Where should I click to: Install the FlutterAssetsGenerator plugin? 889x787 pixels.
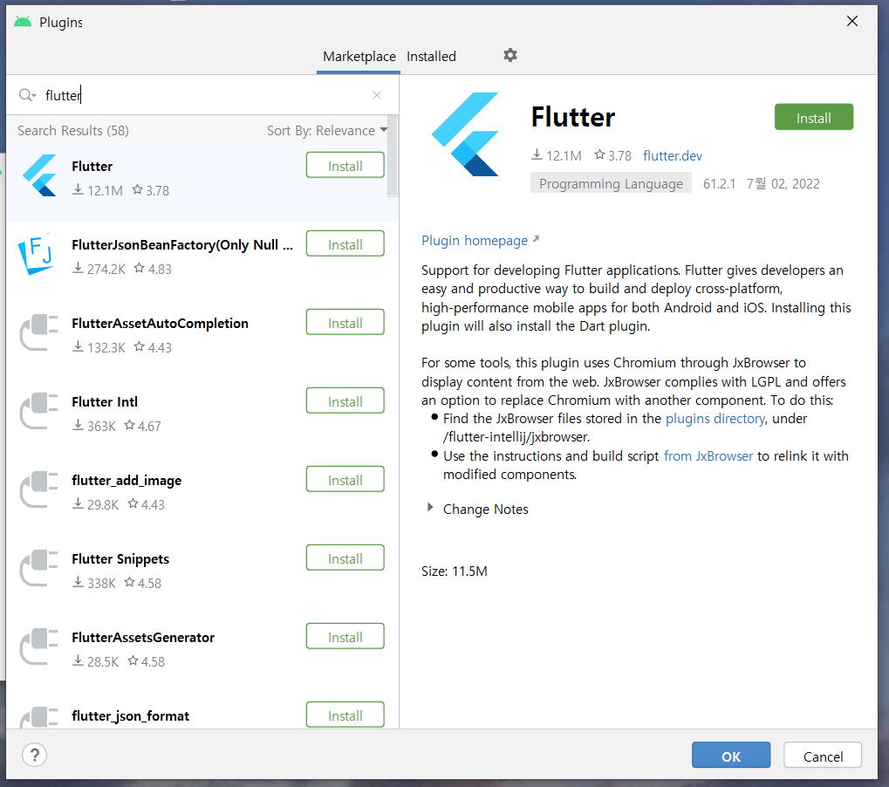pyautogui.click(x=345, y=637)
